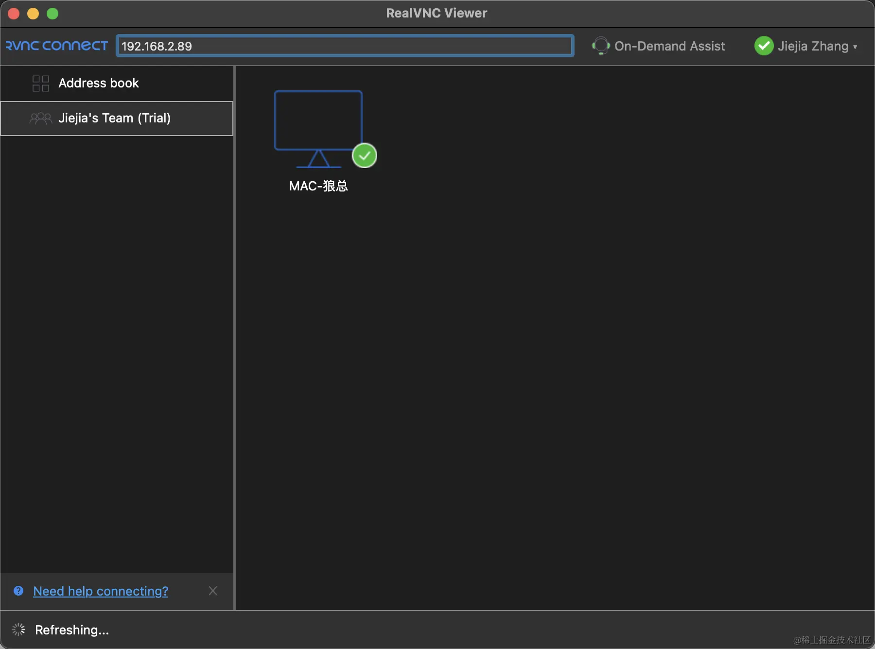This screenshot has height=649, width=875.
Task: Open the Need help connecting? link
Action: click(101, 591)
